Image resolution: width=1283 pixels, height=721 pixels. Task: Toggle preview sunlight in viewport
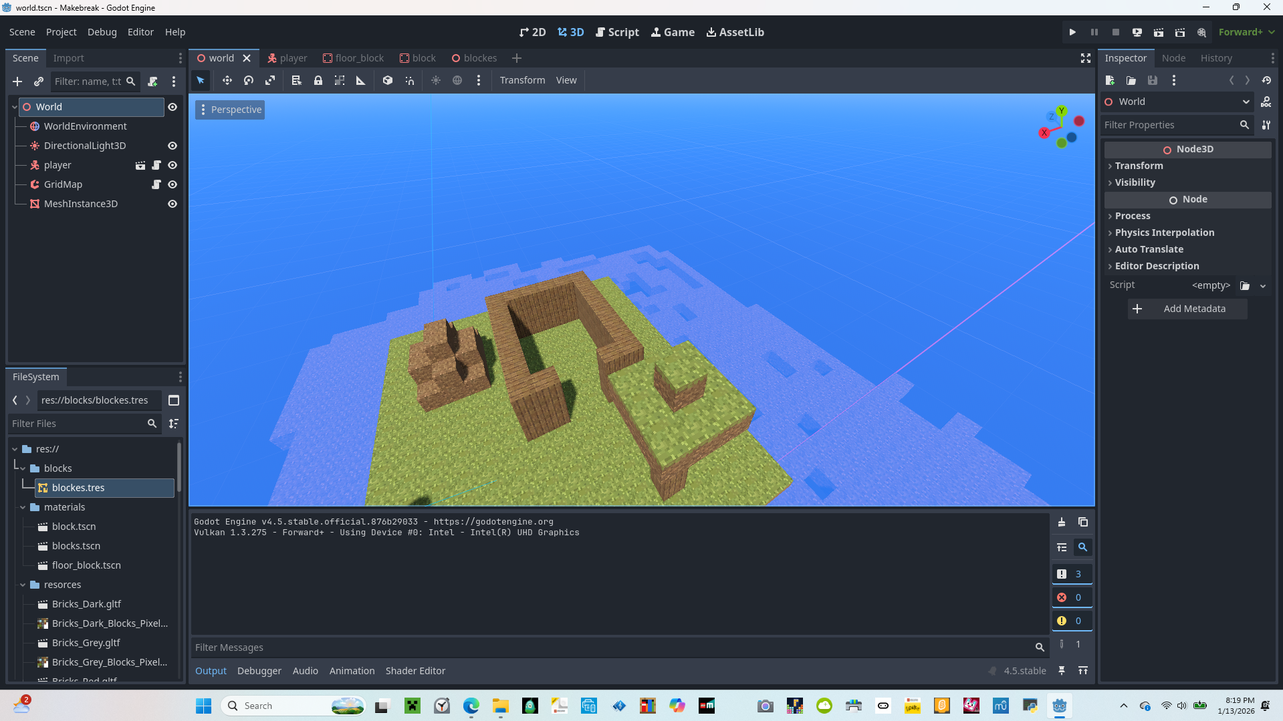click(x=436, y=80)
